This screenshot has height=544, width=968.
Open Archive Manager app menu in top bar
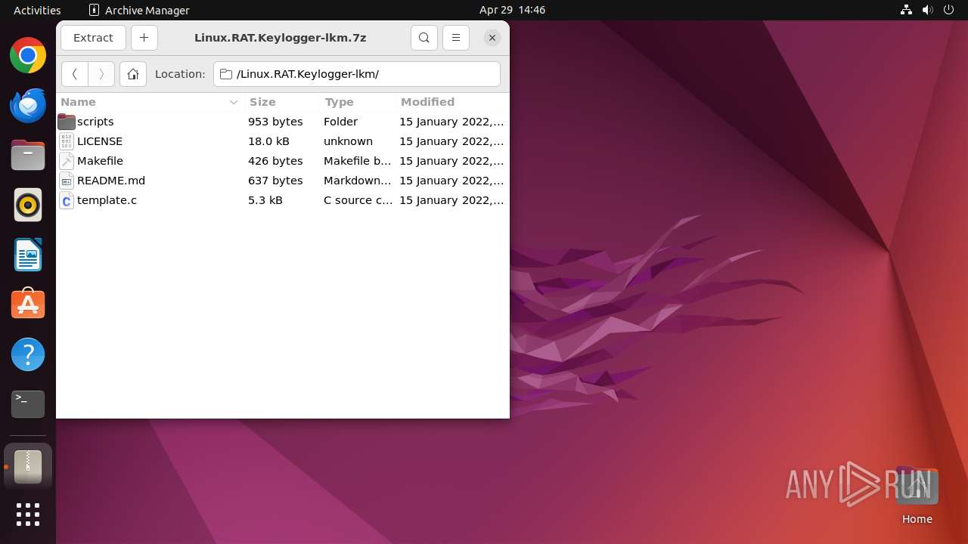coord(139,10)
